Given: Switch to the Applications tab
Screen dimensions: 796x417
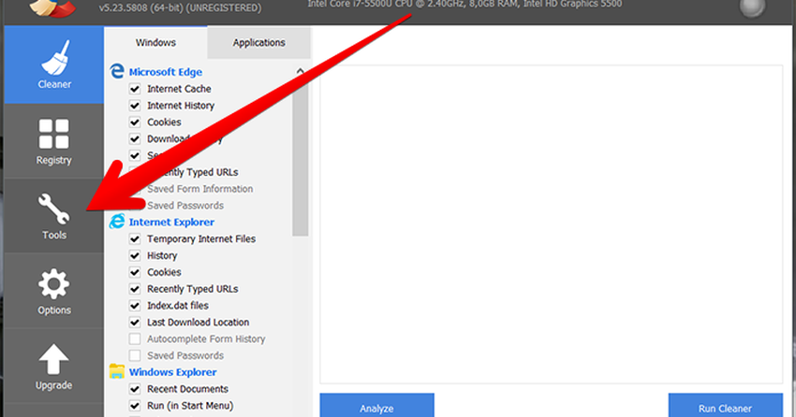Looking at the screenshot, I should click(x=258, y=43).
